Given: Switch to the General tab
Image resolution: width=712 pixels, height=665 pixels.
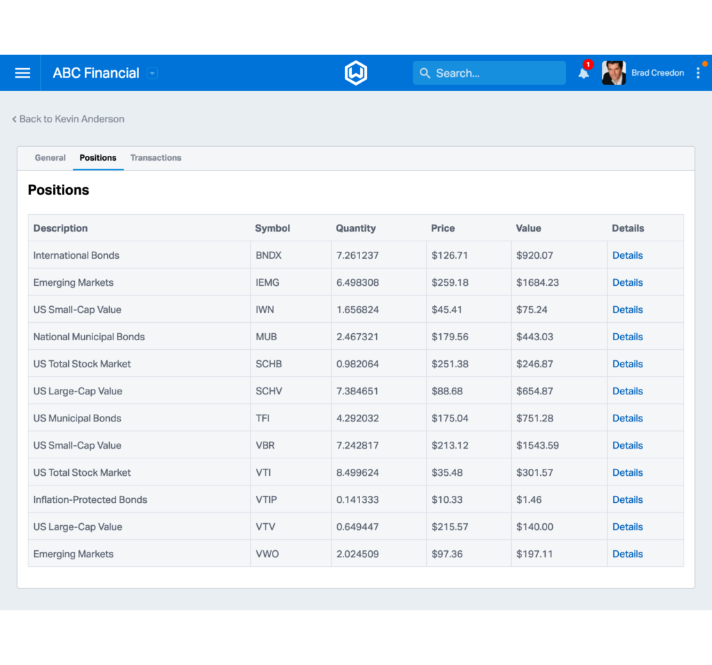Looking at the screenshot, I should coord(49,158).
